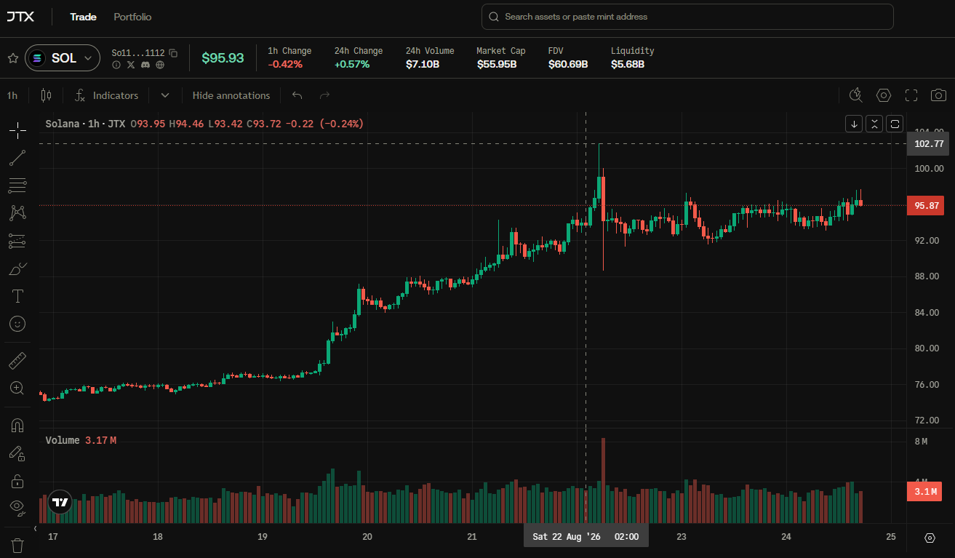The height and width of the screenshot is (558, 955).
Task: Open the Indicators menu
Action: click(107, 95)
